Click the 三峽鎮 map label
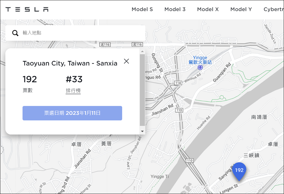The height and width of the screenshot is (194, 284). tap(251, 155)
